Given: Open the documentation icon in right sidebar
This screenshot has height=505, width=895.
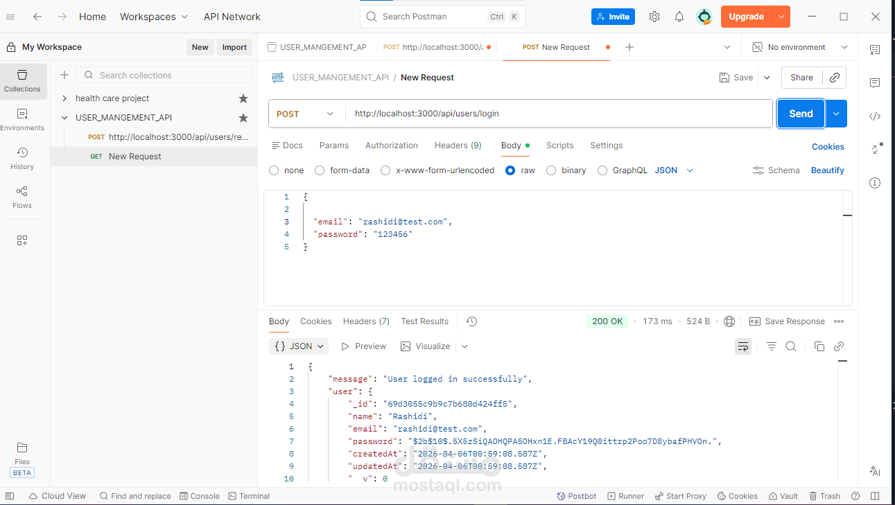Looking at the screenshot, I should [875, 50].
